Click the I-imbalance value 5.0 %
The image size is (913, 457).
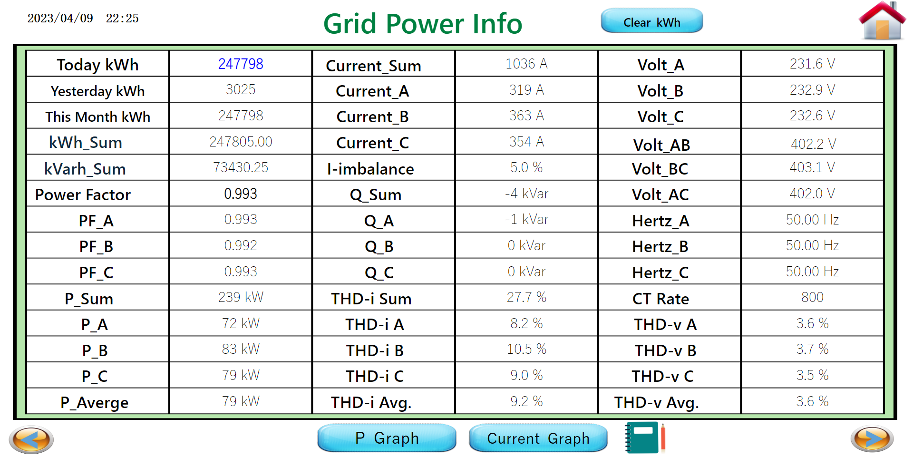pos(526,167)
